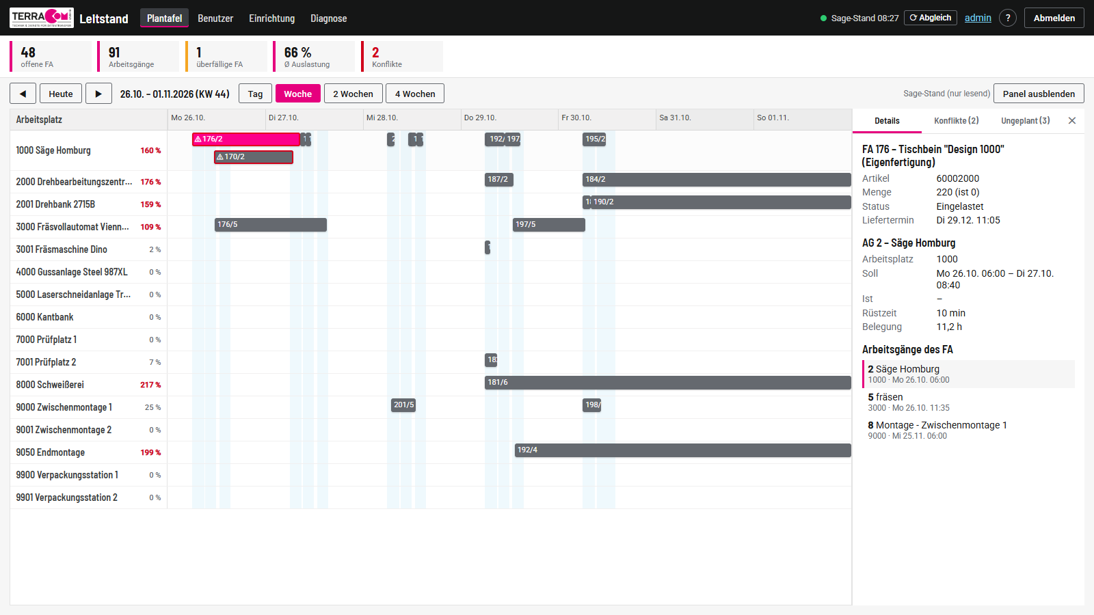Switch to Tag view
Image resolution: width=1094 pixels, height=615 pixels.
coord(256,94)
